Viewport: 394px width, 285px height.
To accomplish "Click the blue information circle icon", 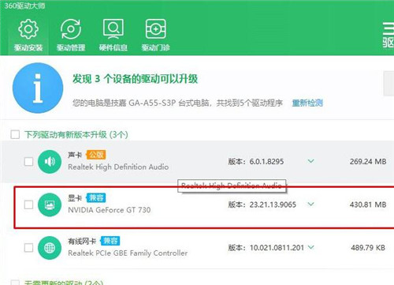I will pyautogui.click(x=38, y=88).
